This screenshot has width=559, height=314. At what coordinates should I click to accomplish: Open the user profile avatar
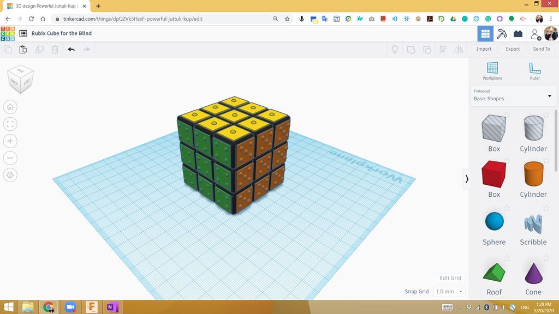[551, 33]
